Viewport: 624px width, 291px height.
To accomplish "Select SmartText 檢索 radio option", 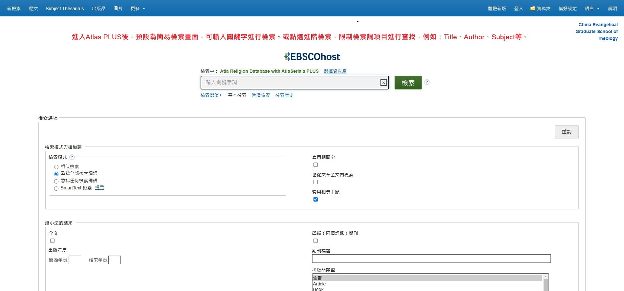I will point(56,188).
